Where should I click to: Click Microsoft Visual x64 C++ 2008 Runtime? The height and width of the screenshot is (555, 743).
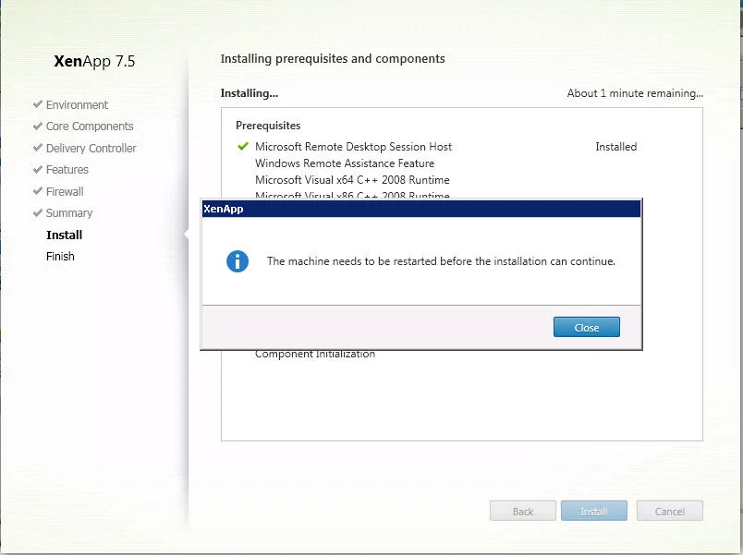click(352, 180)
